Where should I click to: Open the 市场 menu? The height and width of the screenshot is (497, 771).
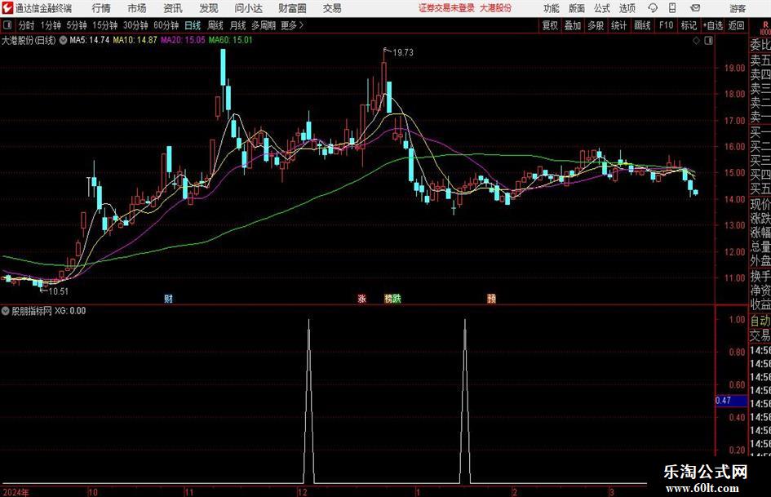pyautogui.click(x=137, y=8)
